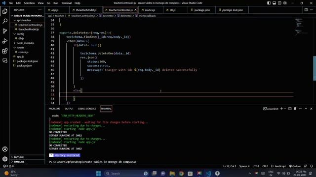
Task: Maximize the panel size chevron
Action: pos(306,109)
